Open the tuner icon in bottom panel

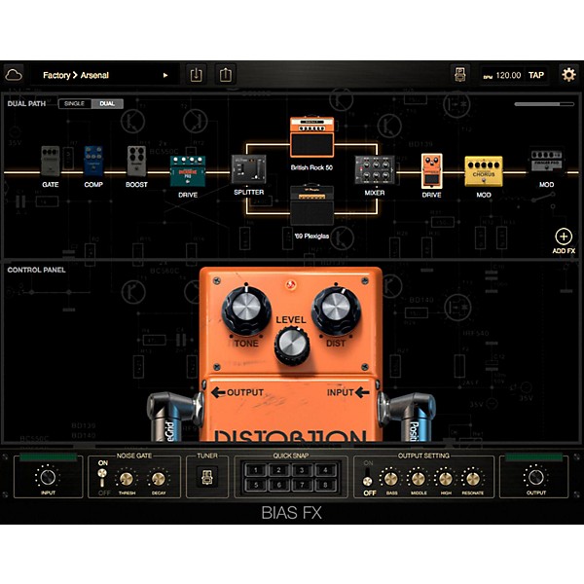(207, 477)
